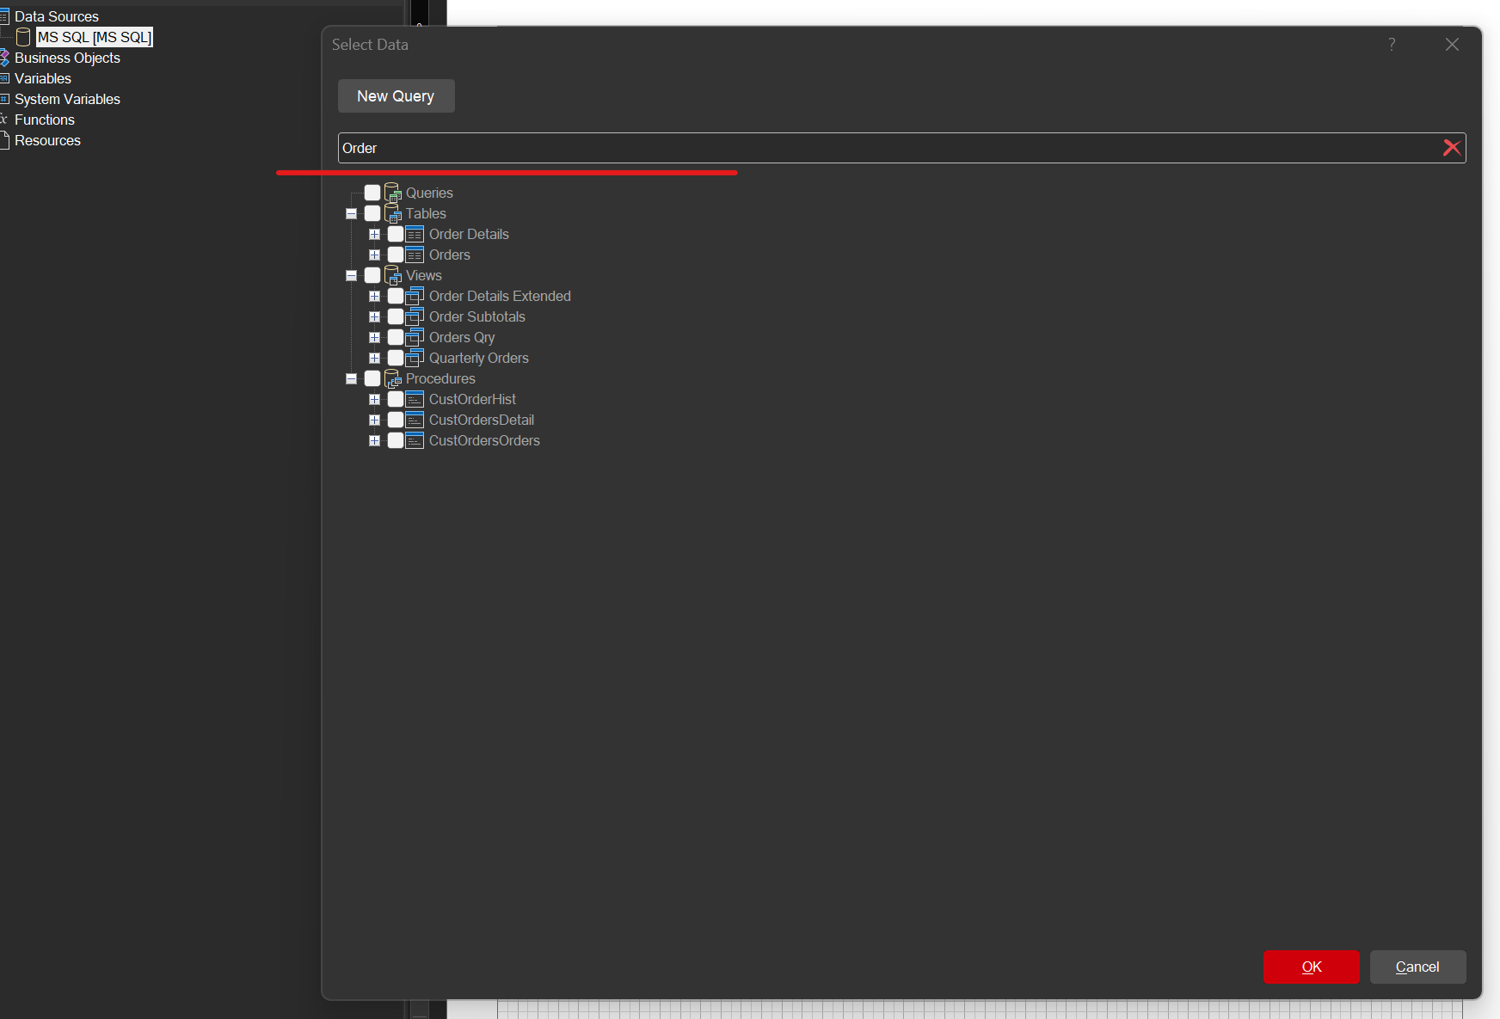Select the Quarterly Orders checkbox
The width and height of the screenshot is (1500, 1019).
pos(396,358)
